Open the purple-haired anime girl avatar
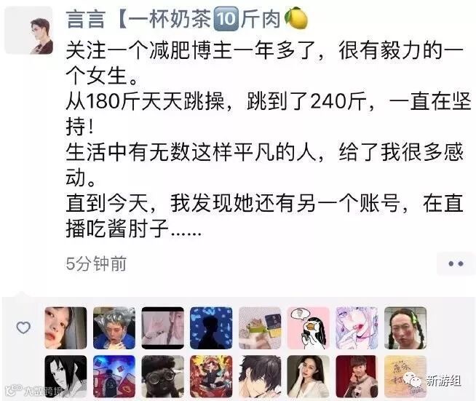476x401 pixels. pyautogui.click(x=357, y=327)
